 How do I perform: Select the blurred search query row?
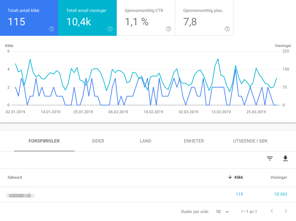pyautogui.click(x=148, y=194)
